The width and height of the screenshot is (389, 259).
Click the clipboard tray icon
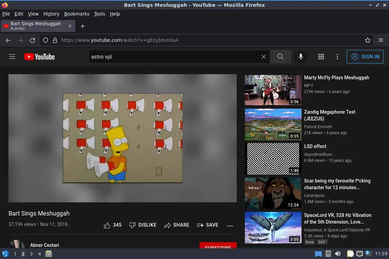(x=350, y=254)
